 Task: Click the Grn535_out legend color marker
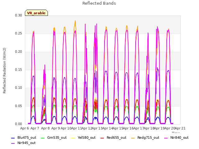click(43, 138)
